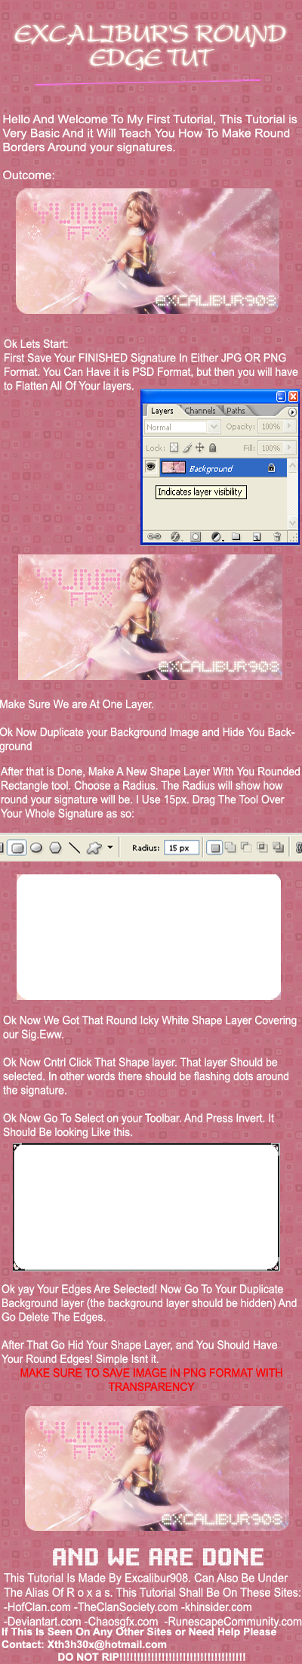Open the Paths tab

point(236,411)
